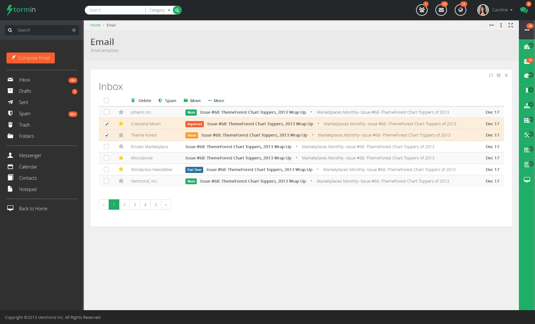Open the users group notification icon
Viewport: 535px width, 324px height.
pos(421,10)
